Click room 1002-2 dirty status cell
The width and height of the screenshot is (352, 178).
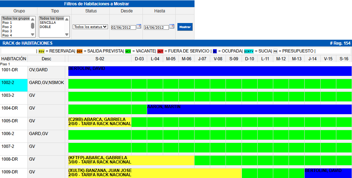[14, 85]
